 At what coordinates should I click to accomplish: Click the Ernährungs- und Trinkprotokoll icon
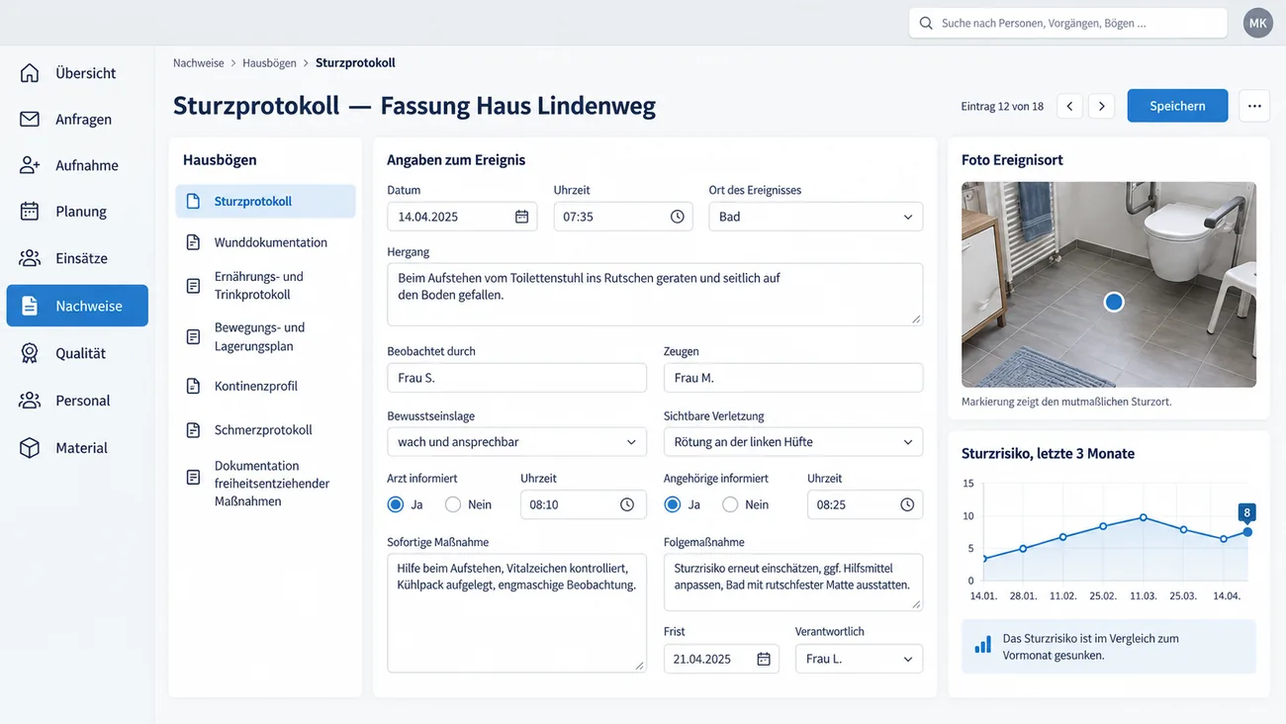(x=193, y=286)
